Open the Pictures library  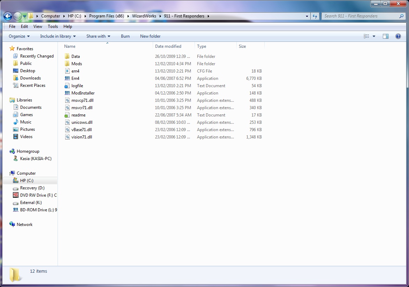click(x=28, y=129)
